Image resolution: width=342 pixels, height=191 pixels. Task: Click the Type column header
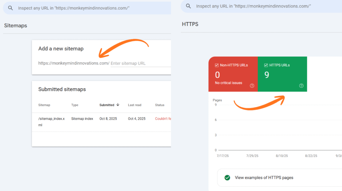(75, 105)
